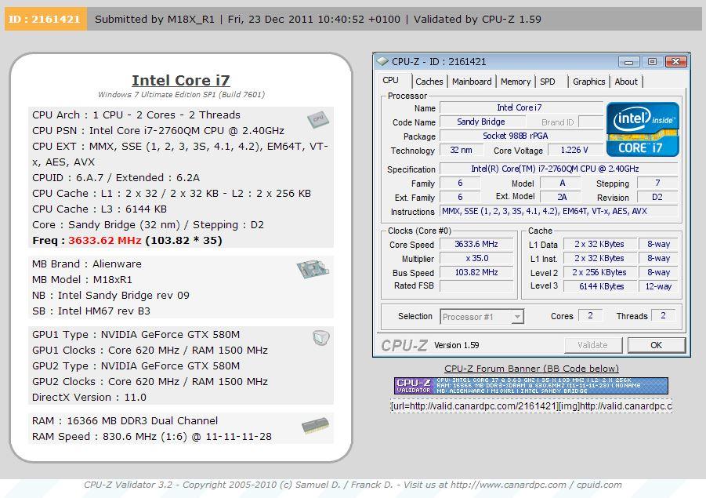This screenshot has height=498, width=706.
Task: Click the motherboard icon beside MB Brand
Action: (x=313, y=269)
